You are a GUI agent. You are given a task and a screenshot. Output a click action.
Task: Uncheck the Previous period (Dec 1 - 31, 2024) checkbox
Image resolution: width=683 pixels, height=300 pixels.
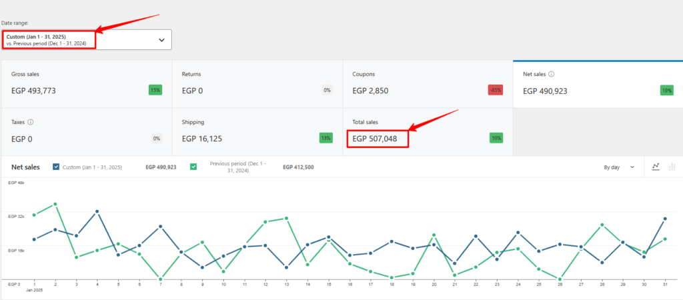(193, 167)
